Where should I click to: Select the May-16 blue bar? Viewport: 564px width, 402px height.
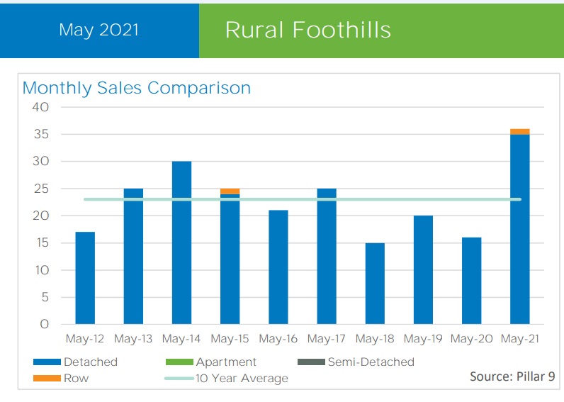[278, 267]
